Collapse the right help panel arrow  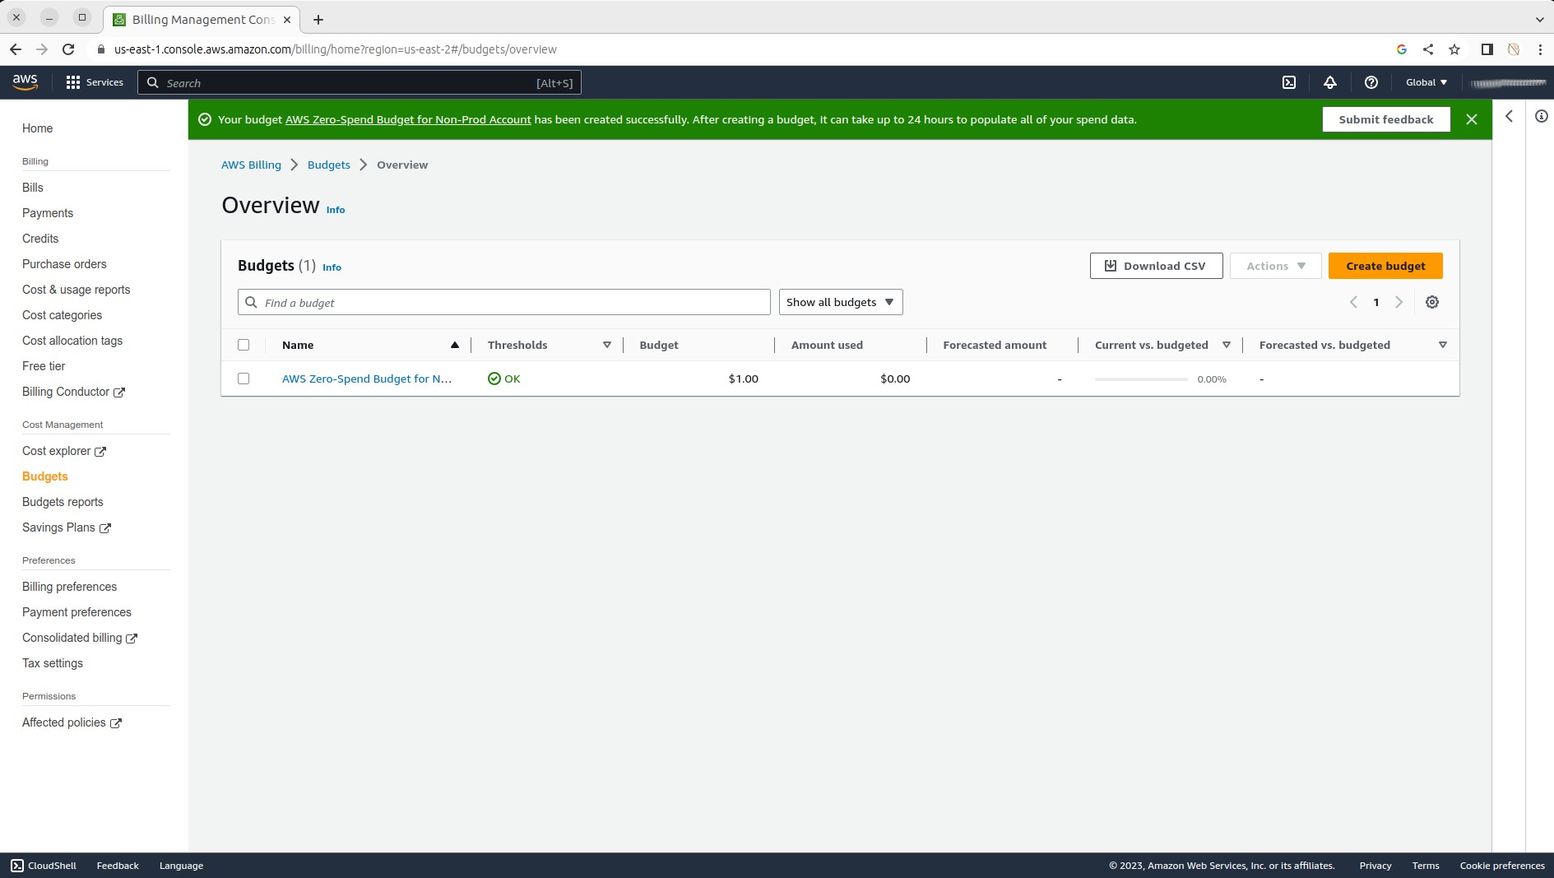(1509, 116)
